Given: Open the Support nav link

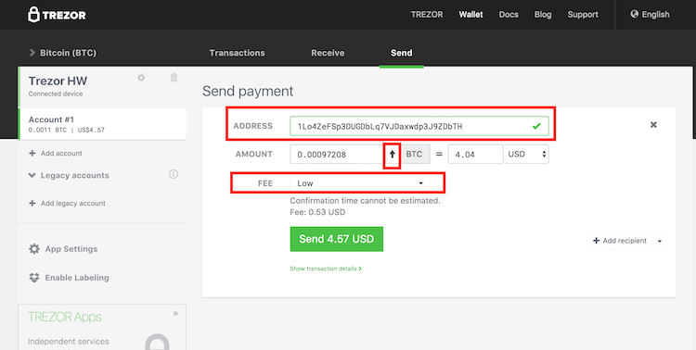Looking at the screenshot, I should tap(583, 15).
